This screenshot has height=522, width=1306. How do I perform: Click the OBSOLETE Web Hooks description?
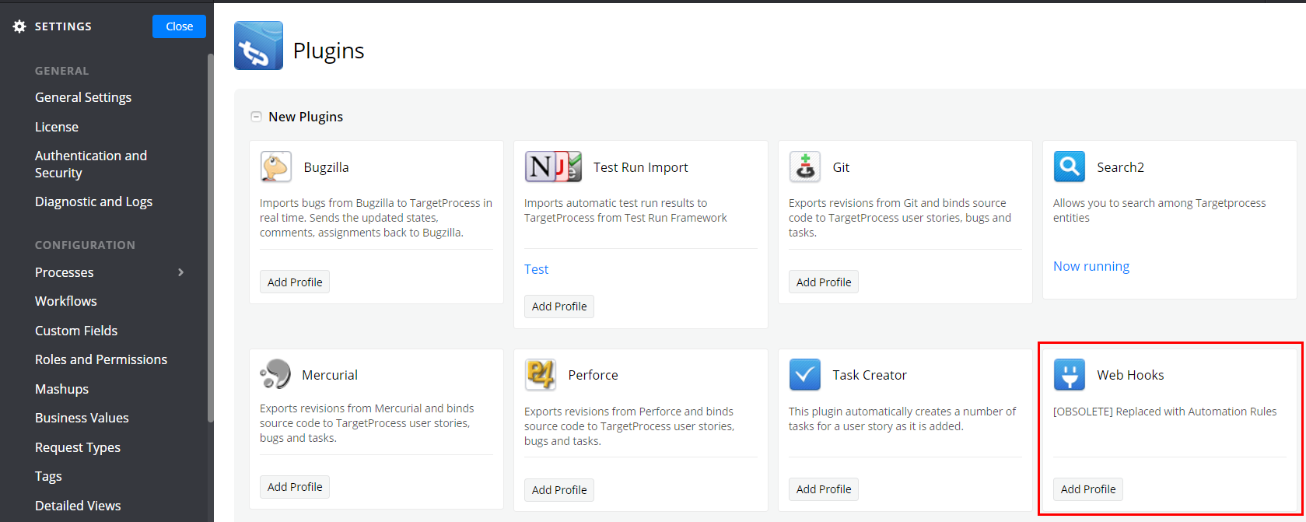pyautogui.click(x=1164, y=412)
